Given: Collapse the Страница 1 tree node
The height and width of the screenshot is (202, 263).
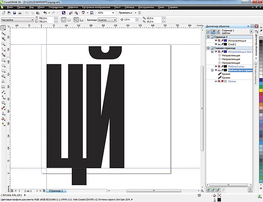Looking at the screenshot, I should 208,37.
